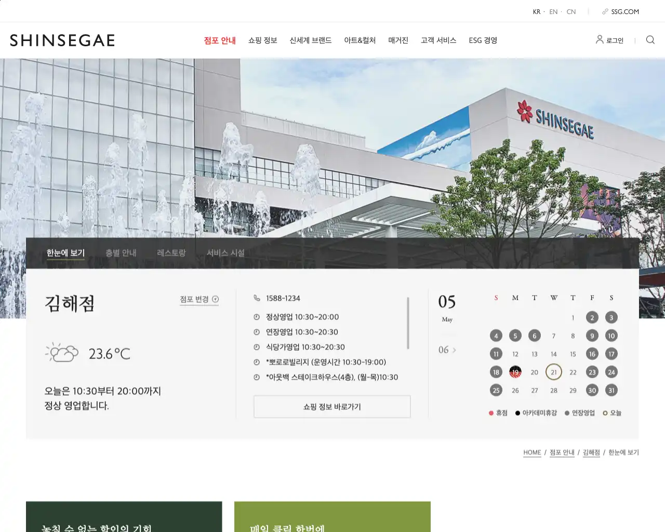
Task: Click the 연장영업 10:30~20:30 row
Action: (x=302, y=332)
